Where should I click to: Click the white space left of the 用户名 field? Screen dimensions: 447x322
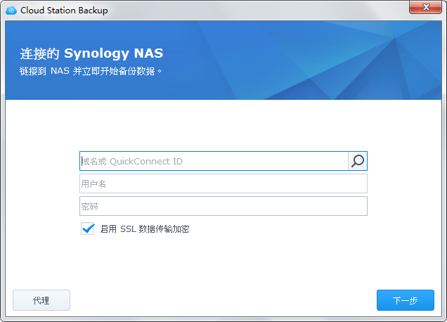click(42, 183)
